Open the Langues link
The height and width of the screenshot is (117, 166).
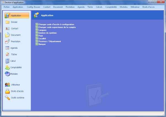pos(42,30)
